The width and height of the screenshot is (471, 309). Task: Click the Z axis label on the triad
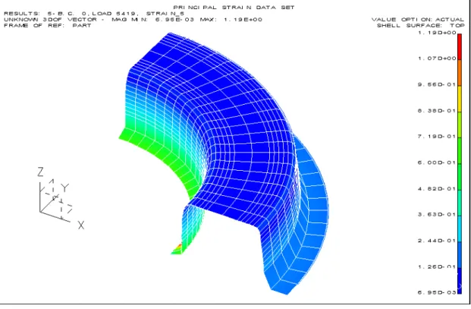tap(40, 172)
